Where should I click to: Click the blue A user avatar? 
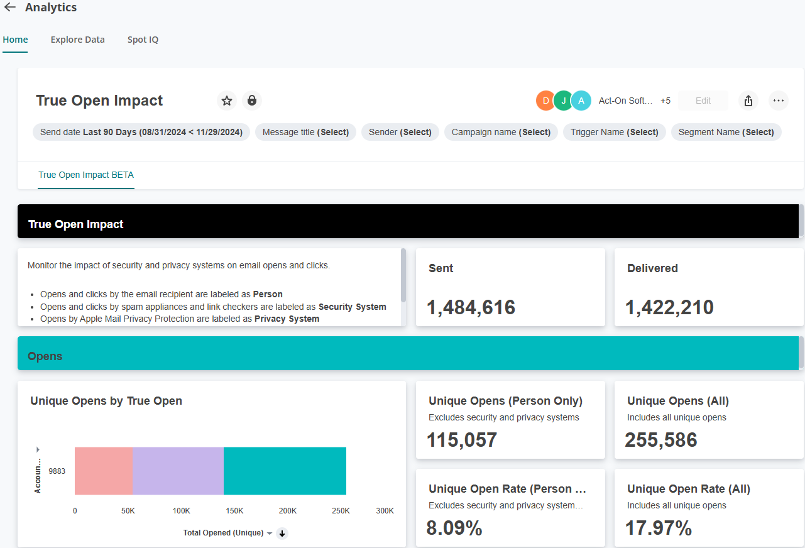click(x=581, y=101)
